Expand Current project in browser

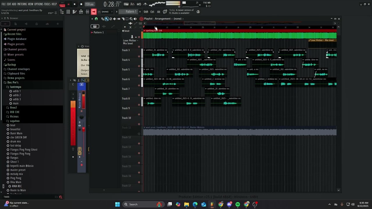(x=16, y=30)
